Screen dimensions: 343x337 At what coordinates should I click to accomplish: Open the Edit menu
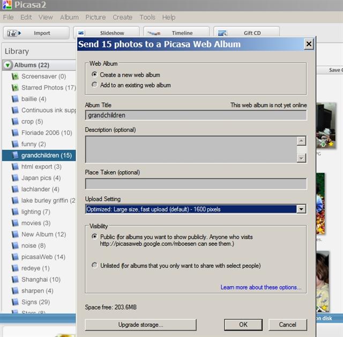point(26,17)
